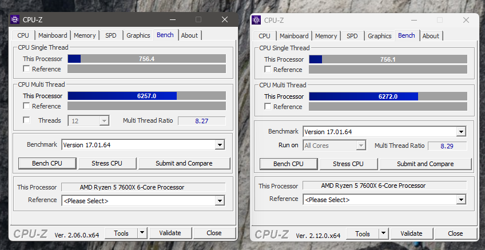Open Graphics tab in the right window
The image size is (485, 250).
point(380,36)
